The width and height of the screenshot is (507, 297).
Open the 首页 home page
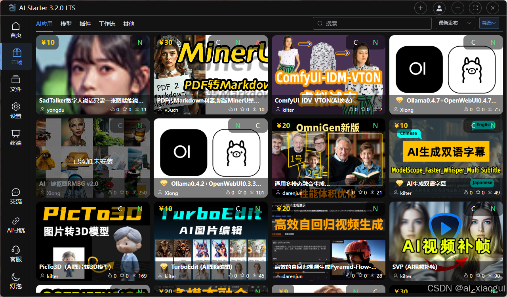[x=16, y=30]
